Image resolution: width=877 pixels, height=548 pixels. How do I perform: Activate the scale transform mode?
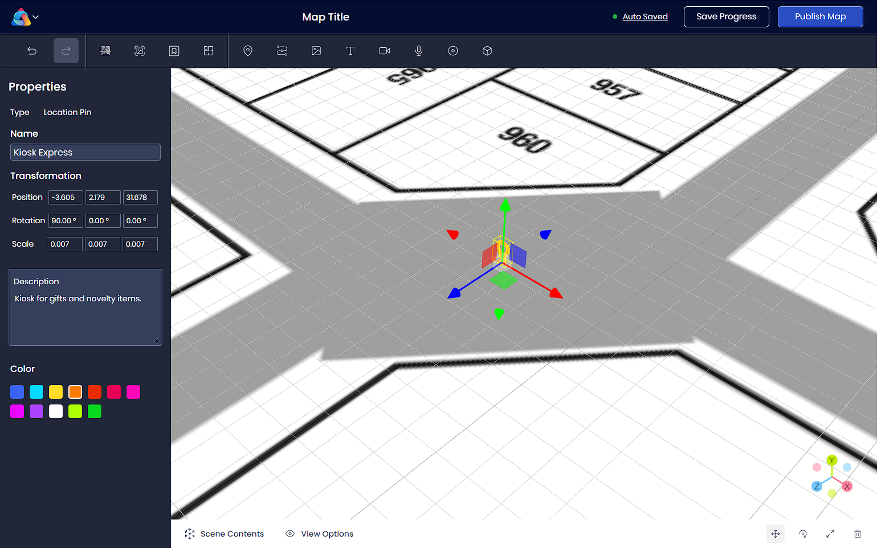point(830,534)
